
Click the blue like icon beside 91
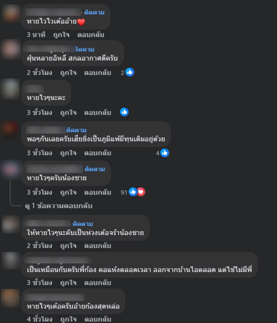click(133, 192)
